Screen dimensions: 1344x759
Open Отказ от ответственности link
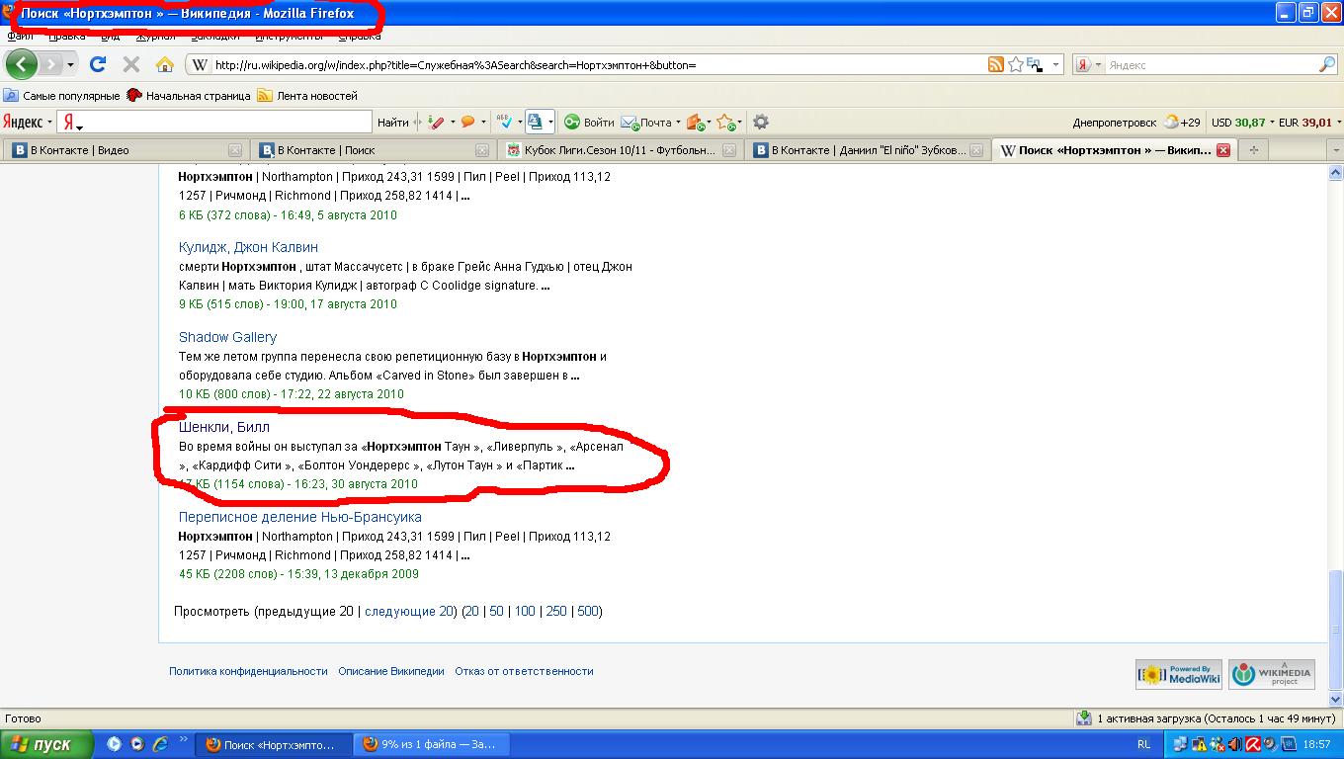click(x=524, y=671)
